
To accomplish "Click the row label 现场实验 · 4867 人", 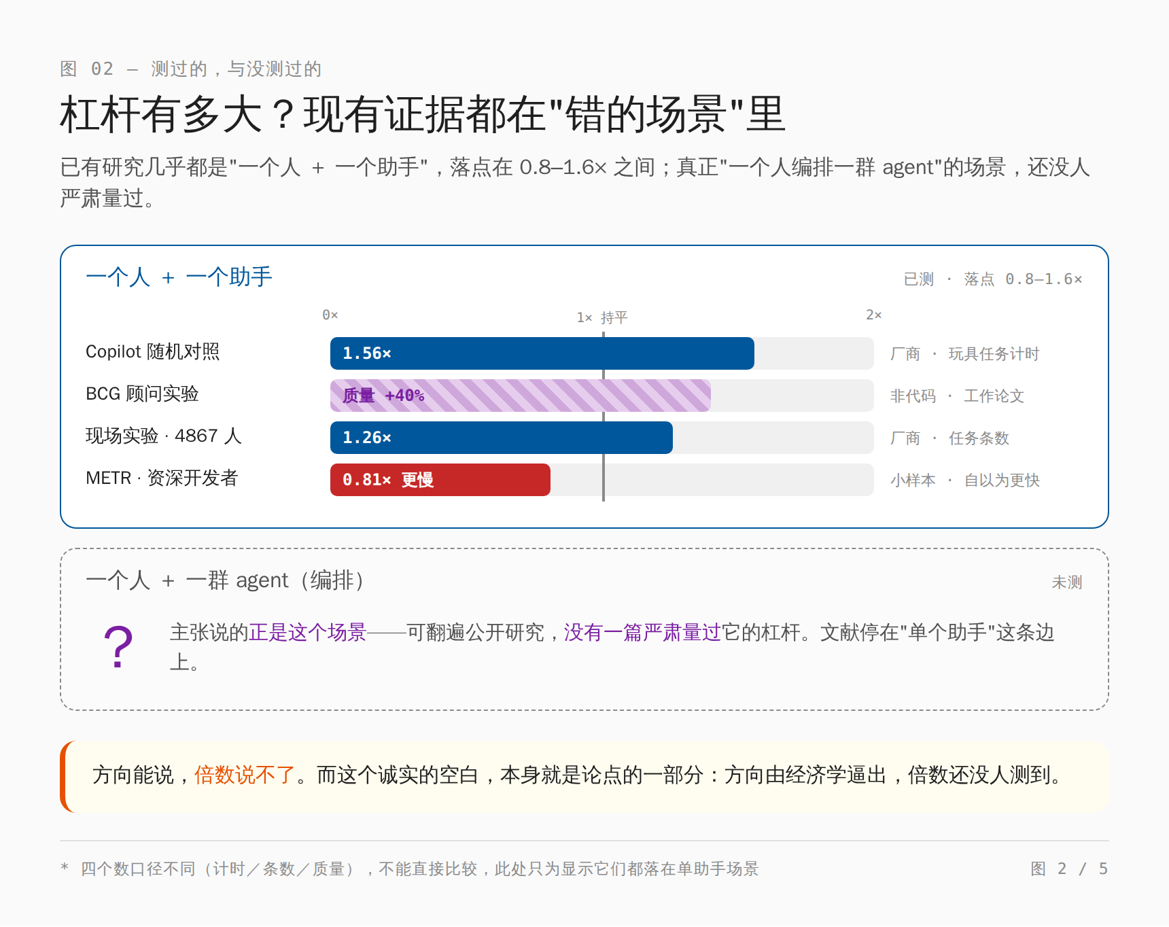I will [x=164, y=436].
